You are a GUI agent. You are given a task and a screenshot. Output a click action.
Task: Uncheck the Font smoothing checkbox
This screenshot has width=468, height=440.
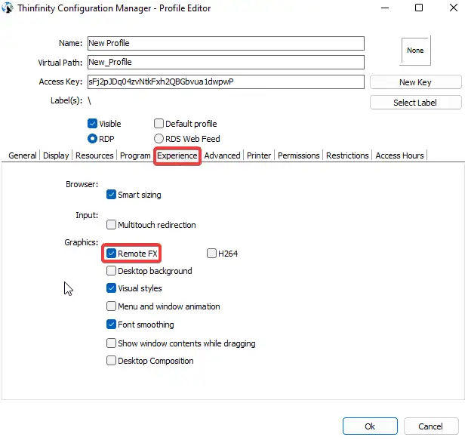click(111, 325)
